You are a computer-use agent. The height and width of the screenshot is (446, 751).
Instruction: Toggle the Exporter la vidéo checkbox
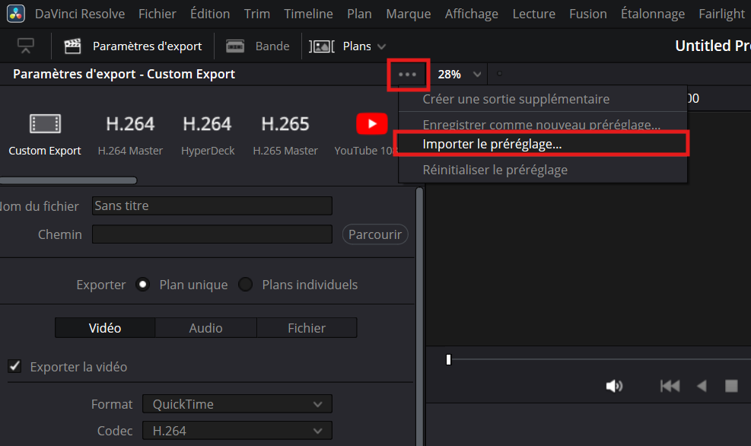(x=14, y=367)
